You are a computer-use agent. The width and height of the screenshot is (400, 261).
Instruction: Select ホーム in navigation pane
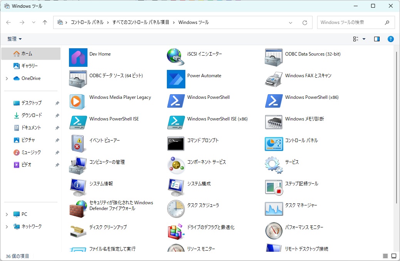pyautogui.click(x=31, y=54)
